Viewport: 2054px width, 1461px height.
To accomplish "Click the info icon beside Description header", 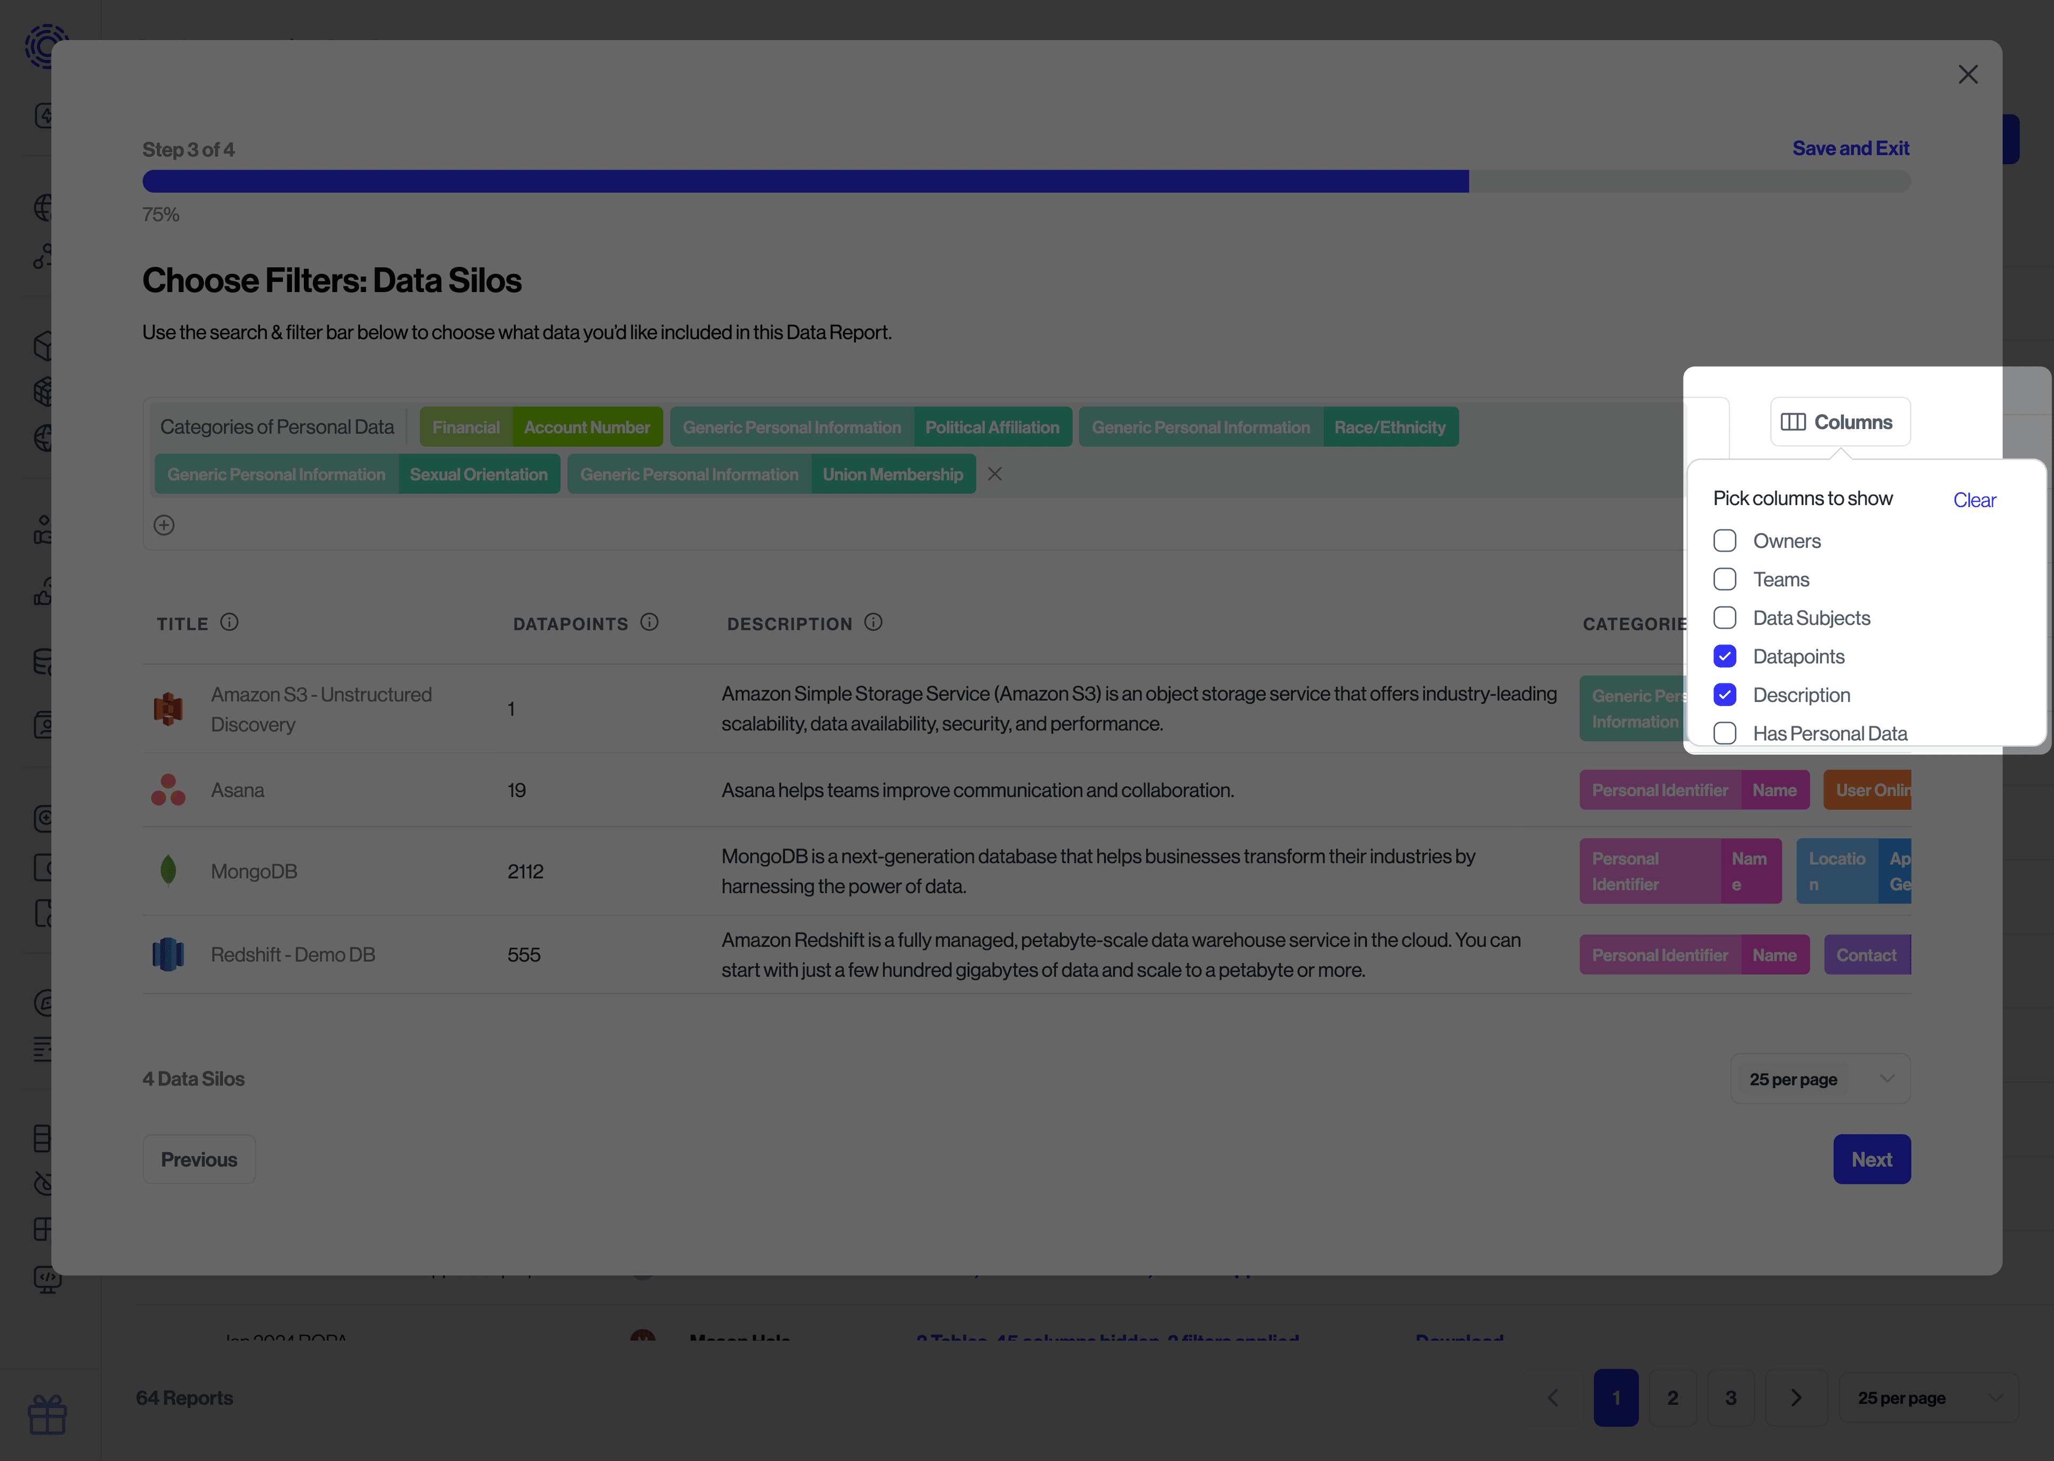I will (x=873, y=622).
